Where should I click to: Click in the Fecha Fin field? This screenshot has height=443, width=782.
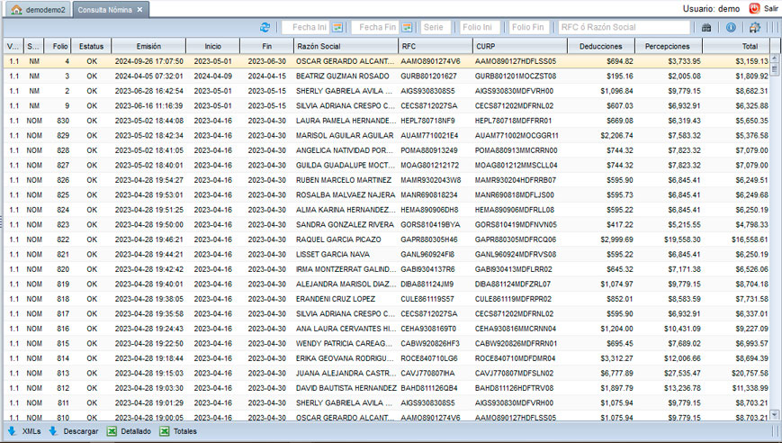(x=374, y=27)
